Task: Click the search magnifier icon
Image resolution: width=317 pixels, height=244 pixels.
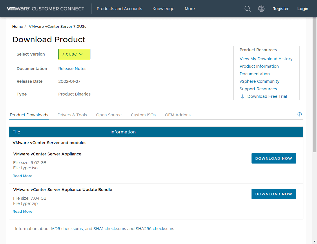Action: point(247,9)
